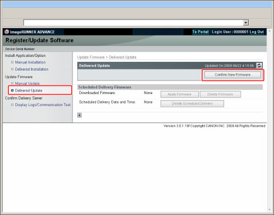
Task: Click the Log Out link
Action: click(256, 32)
